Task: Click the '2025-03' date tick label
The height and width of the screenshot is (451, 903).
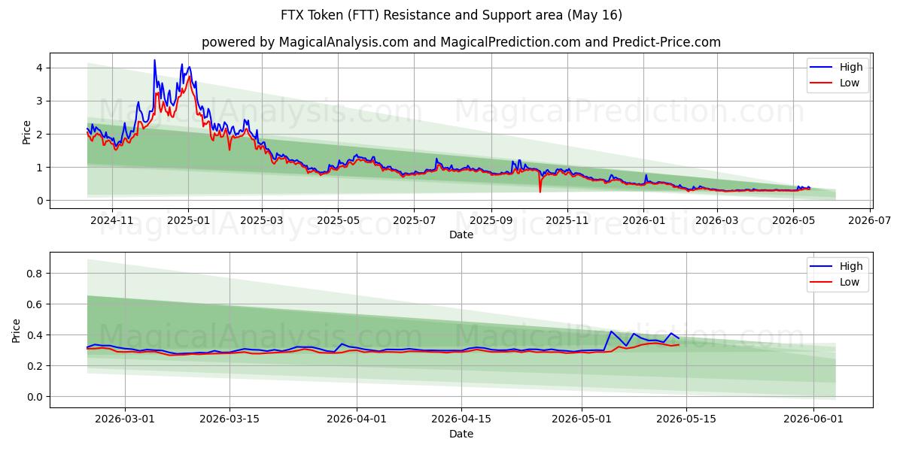Action: pos(261,220)
